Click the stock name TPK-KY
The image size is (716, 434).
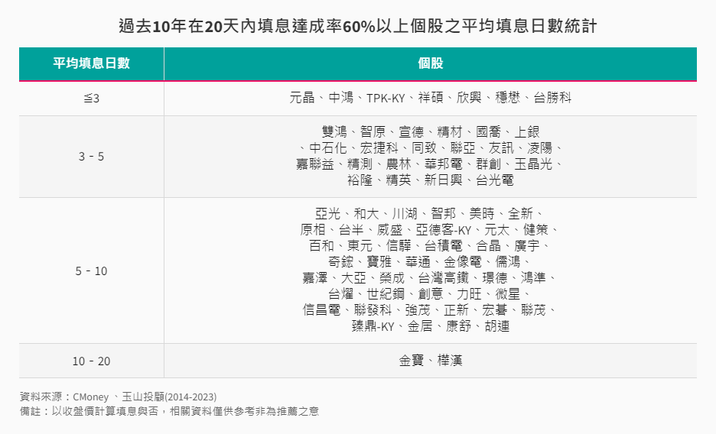386,98
